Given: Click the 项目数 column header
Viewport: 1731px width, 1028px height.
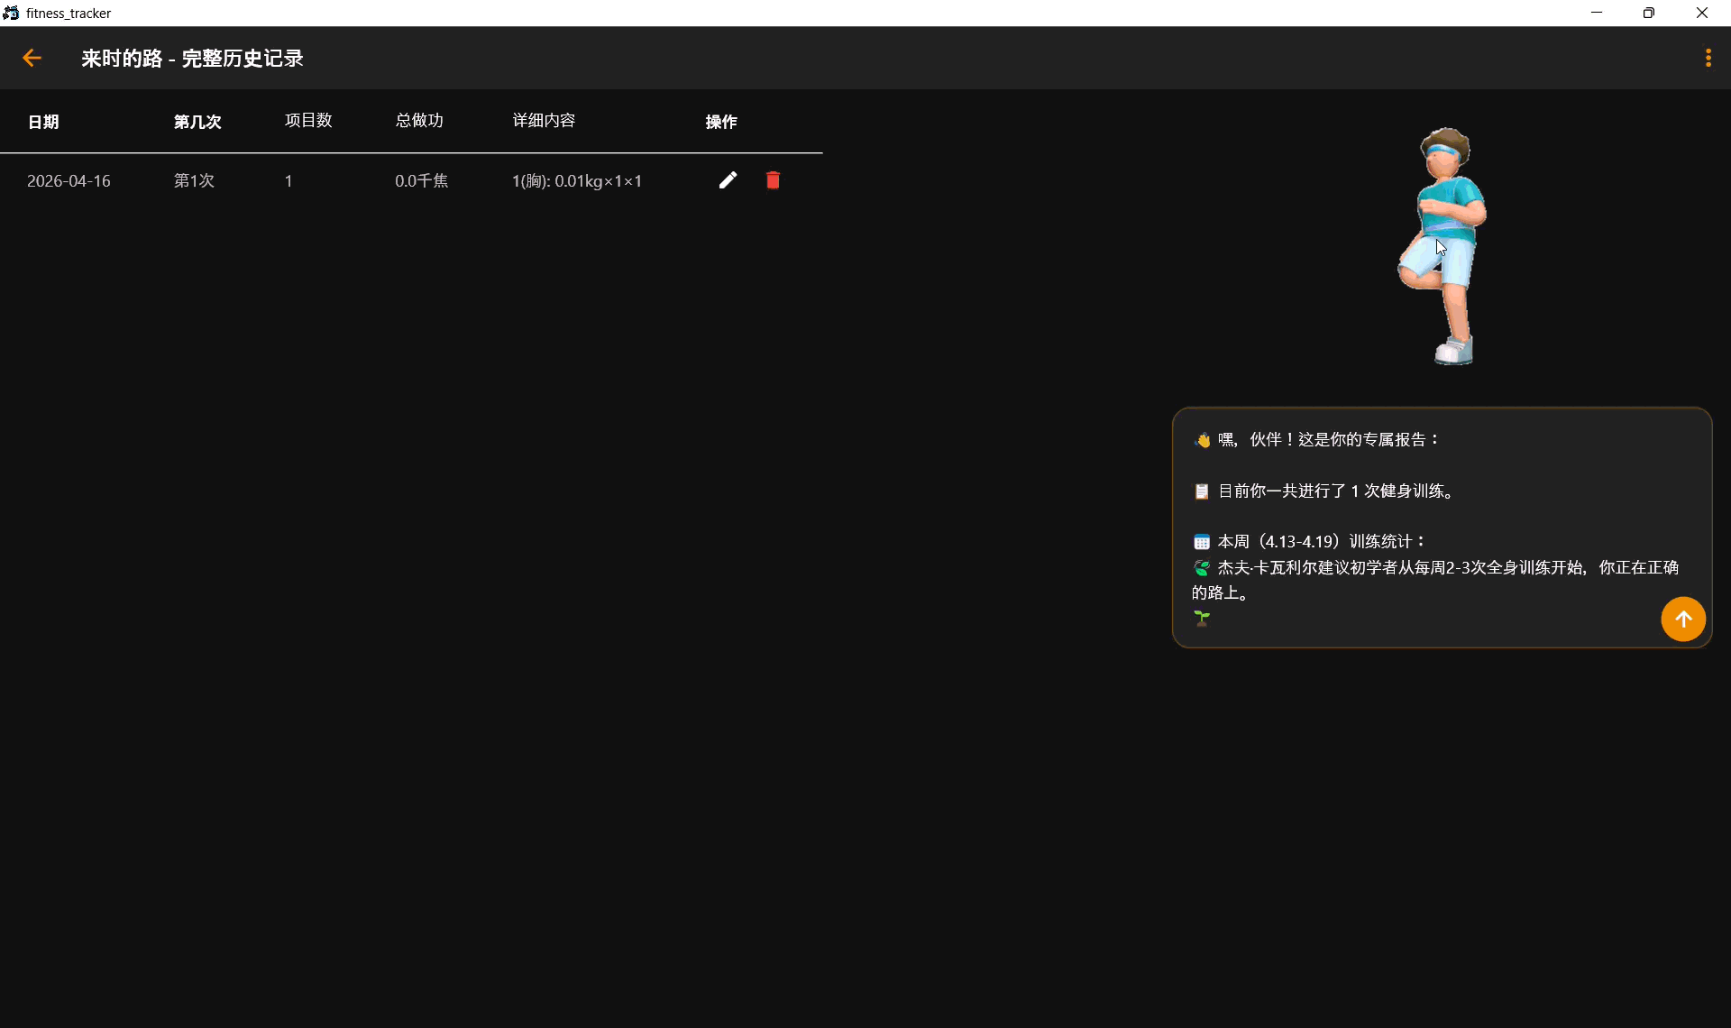Looking at the screenshot, I should point(308,121).
